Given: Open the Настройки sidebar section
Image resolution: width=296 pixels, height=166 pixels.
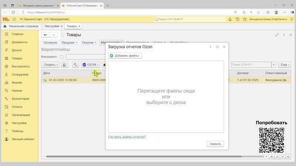Looking at the screenshot, I should [19, 123].
